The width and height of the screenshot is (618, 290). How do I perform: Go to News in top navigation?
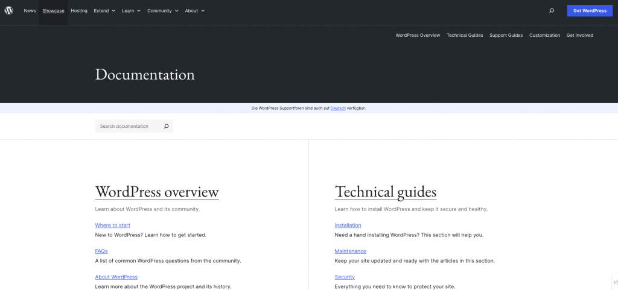[30, 11]
